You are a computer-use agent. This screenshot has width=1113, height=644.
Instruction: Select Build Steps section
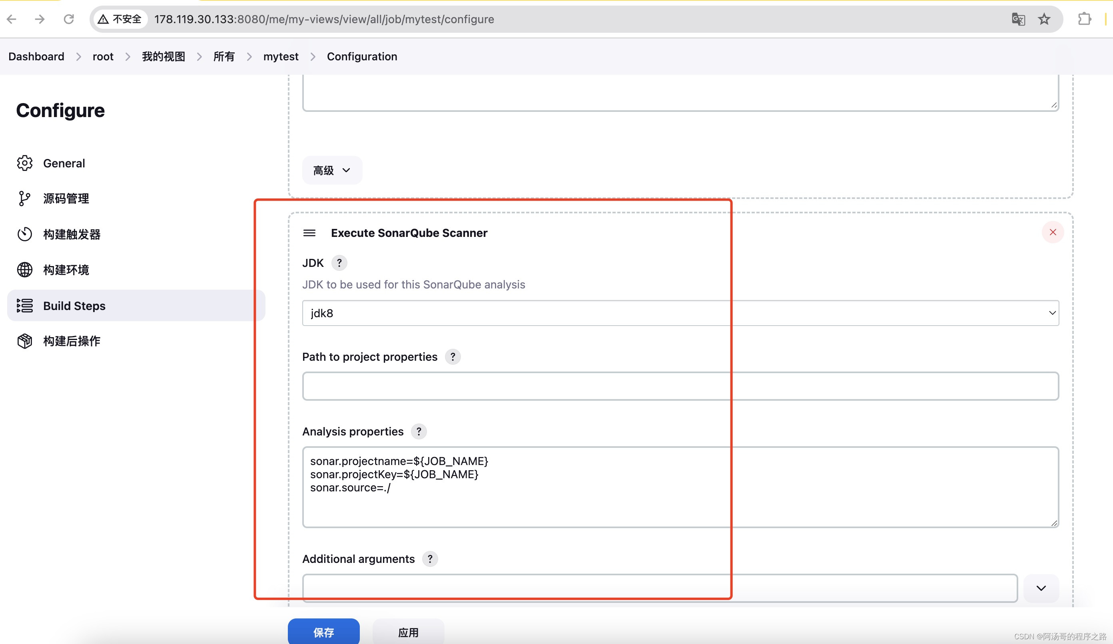click(x=136, y=306)
